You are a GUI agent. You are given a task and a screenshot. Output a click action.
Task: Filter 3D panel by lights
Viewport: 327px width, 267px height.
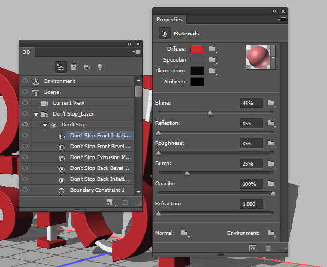click(x=100, y=67)
